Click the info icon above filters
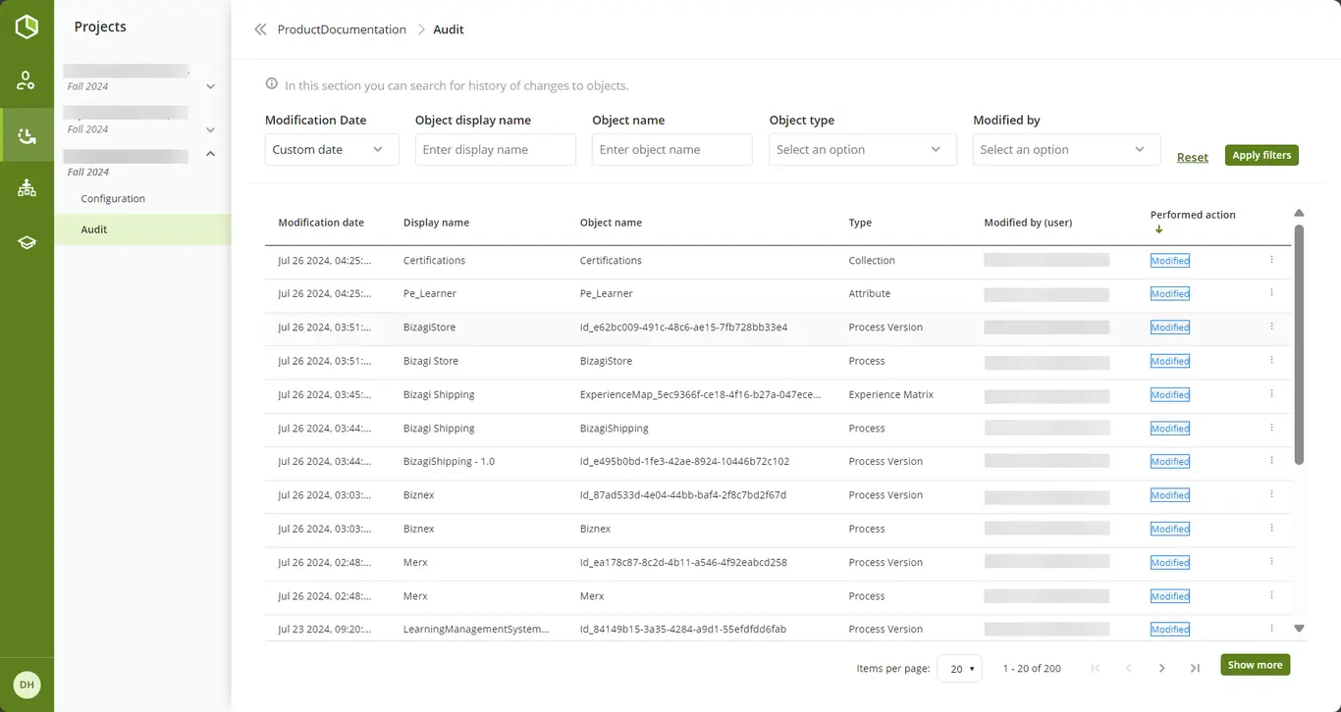 click(x=272, y=84)
